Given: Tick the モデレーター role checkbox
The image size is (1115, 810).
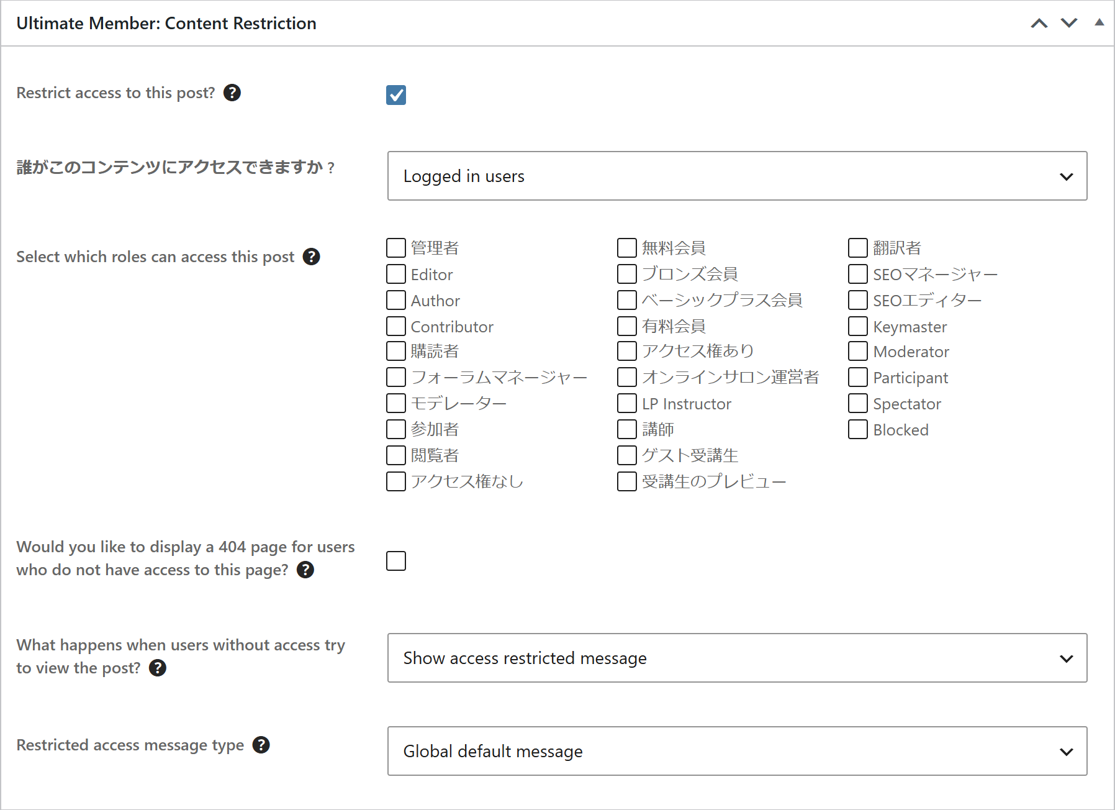Looking at the screenshot, I should click(x=396, y=403).
